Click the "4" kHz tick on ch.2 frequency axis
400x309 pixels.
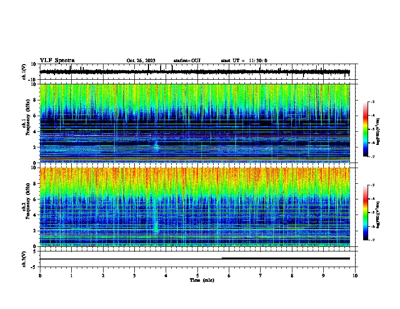(35, 215)
